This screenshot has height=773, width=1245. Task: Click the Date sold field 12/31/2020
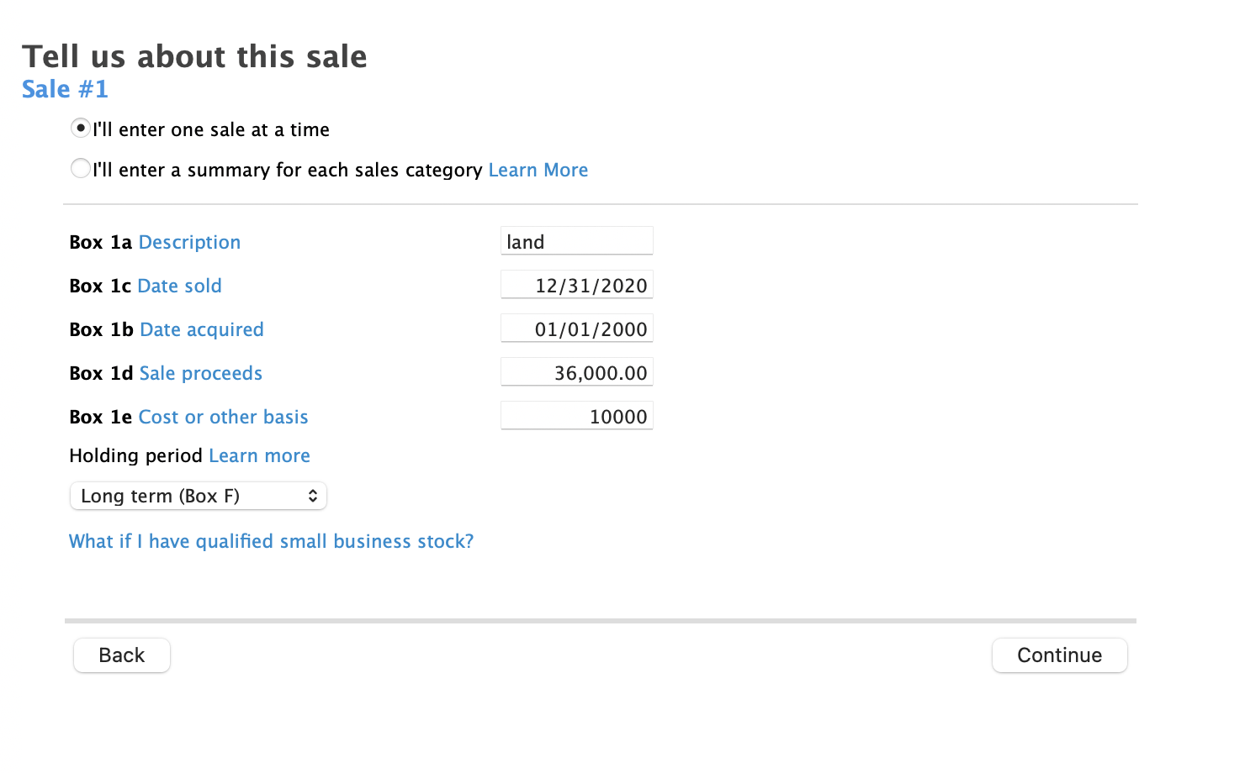(x=577, y=285)
